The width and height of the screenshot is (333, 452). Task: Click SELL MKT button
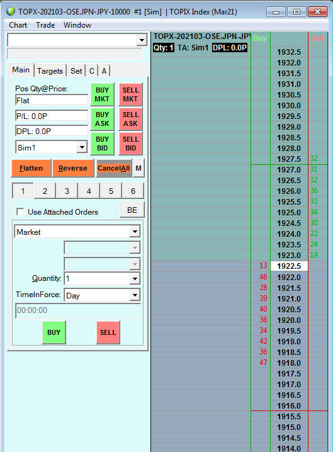(130, 94)
